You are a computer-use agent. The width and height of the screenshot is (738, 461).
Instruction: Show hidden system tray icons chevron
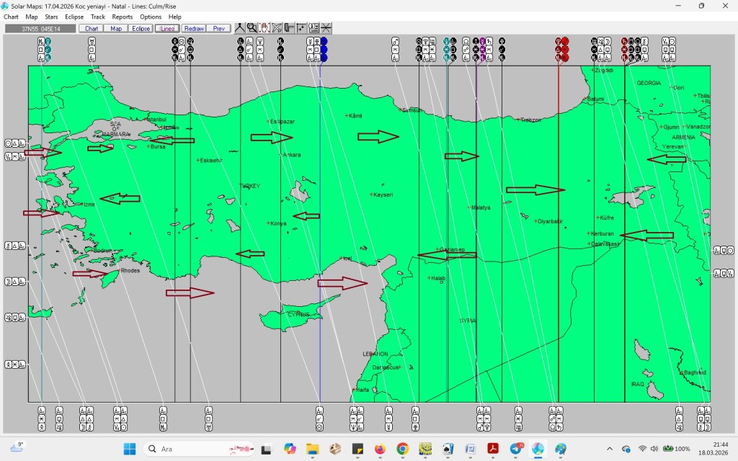pos(610,449)
